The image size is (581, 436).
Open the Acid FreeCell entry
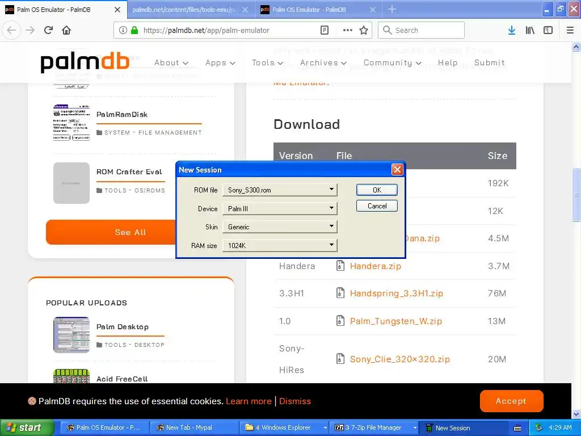click(122, 379)
